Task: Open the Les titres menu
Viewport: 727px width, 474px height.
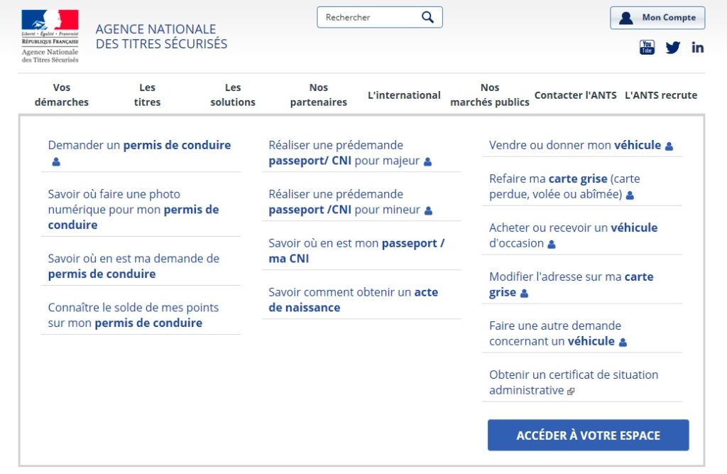Action: tap(147, 95)
